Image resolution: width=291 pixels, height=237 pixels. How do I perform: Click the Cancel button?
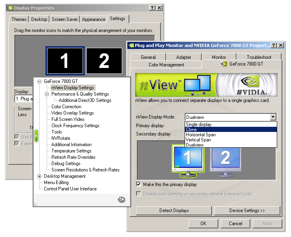tap(236, 224)
